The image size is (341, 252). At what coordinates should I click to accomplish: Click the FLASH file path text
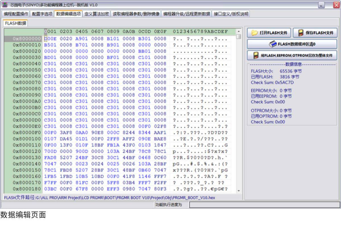(110, 198)
